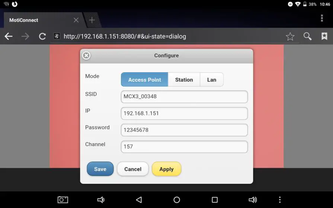This screenshot has height=208, width=333.
Task: Tap the Android back button
Action: [x=139, y=200]
